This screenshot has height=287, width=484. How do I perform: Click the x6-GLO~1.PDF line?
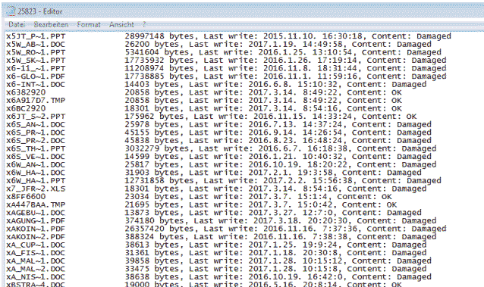[x=226, y=76]
